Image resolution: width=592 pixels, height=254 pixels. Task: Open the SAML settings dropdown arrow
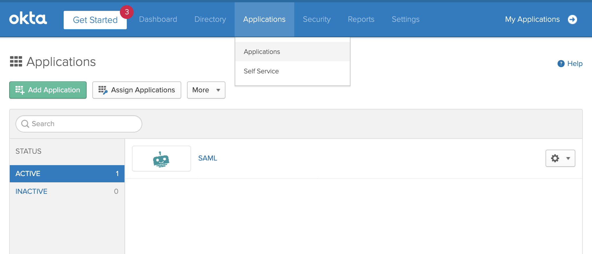click(x=568, y=158)
